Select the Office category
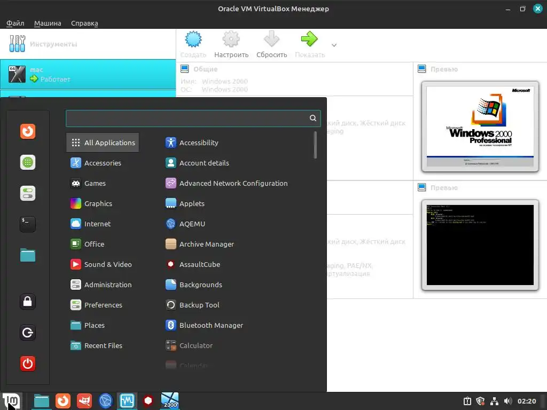This screenshot has height=410, width=547. [103, 244]
